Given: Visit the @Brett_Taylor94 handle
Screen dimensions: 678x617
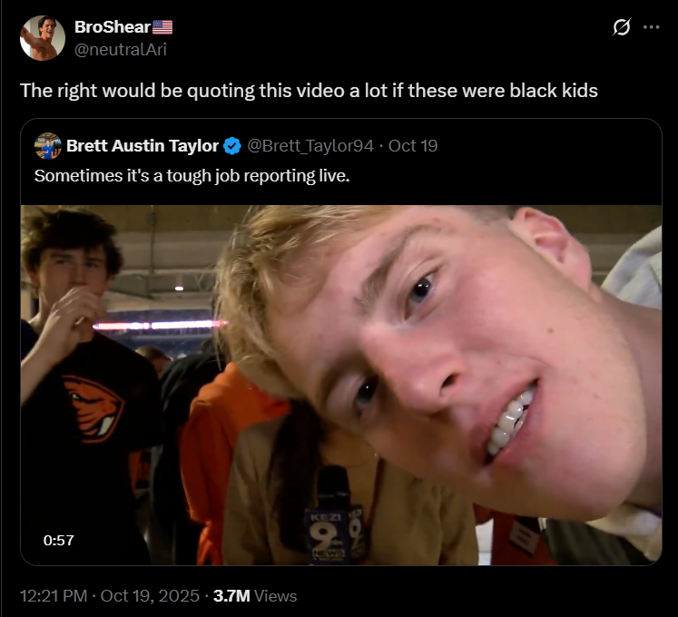Looking at the screenshot, I should tap(310, 146).
